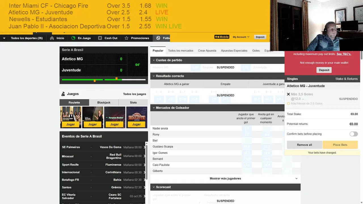Click the Todos los deportes (26) menu

(x=27, y=38)
